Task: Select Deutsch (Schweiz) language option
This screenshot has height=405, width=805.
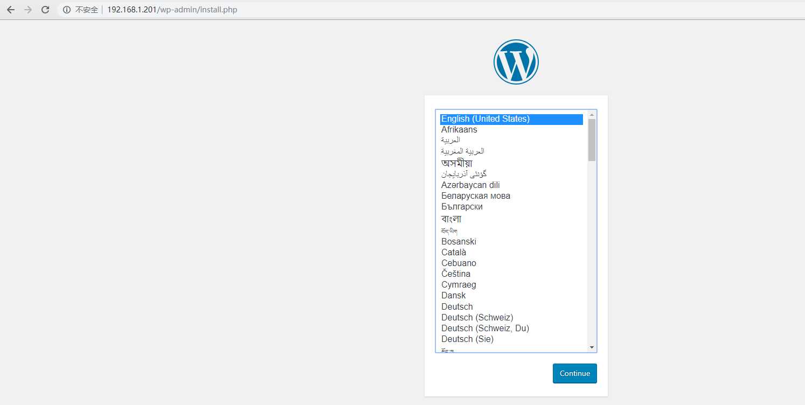Action: tap(511, 317)
